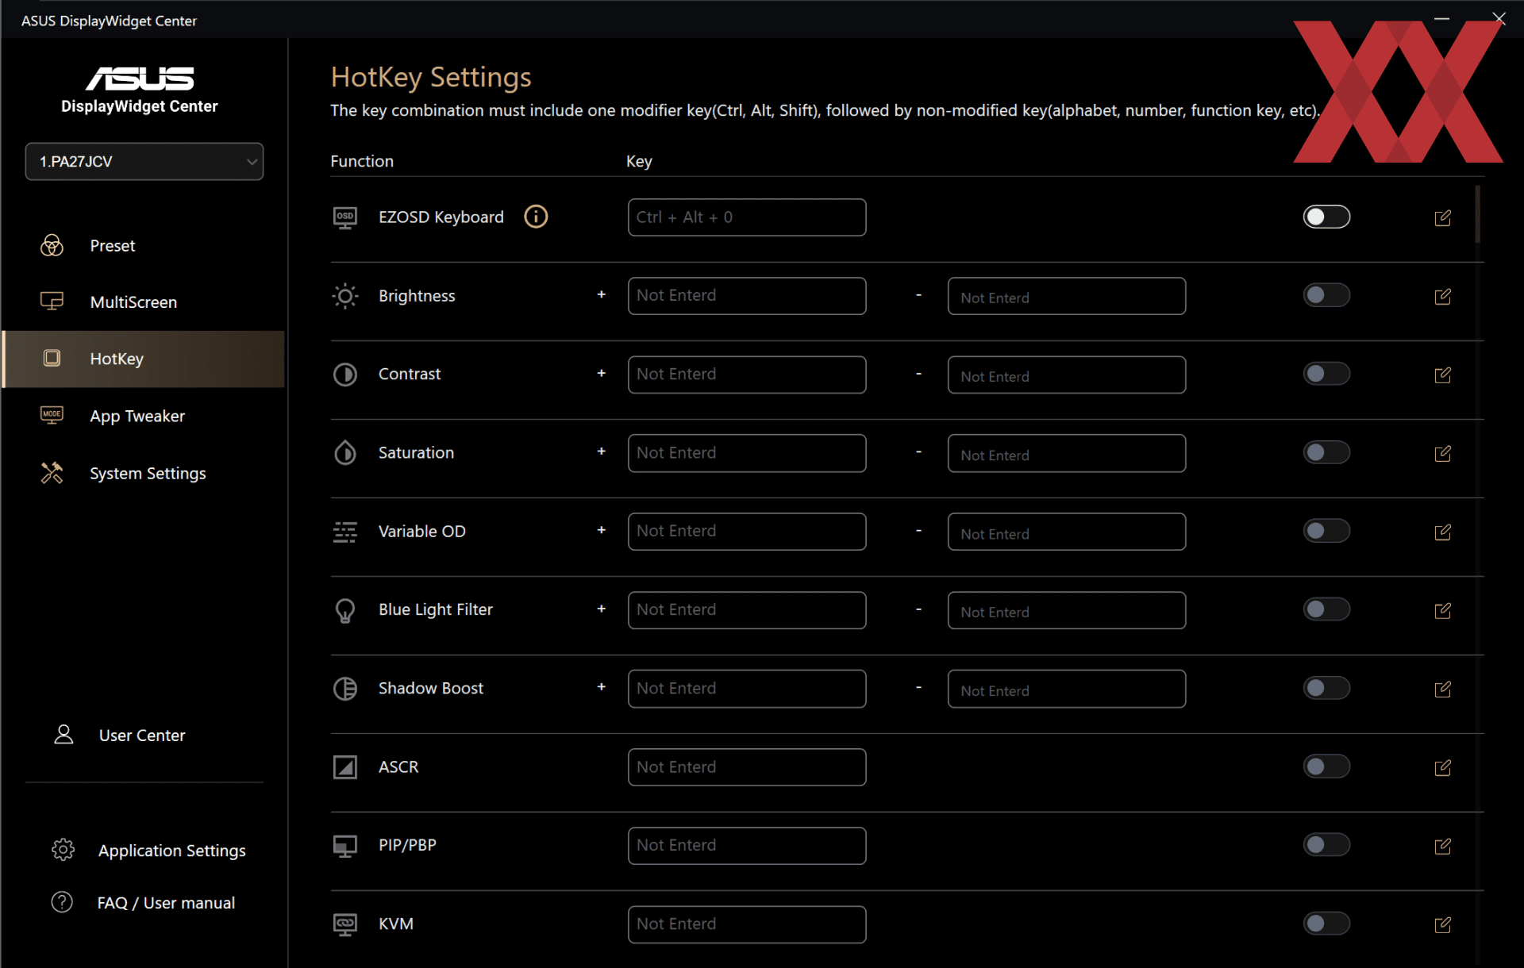Open the App Tweaker section
This screenshot has width=1524, height=968.
[144, 416]
